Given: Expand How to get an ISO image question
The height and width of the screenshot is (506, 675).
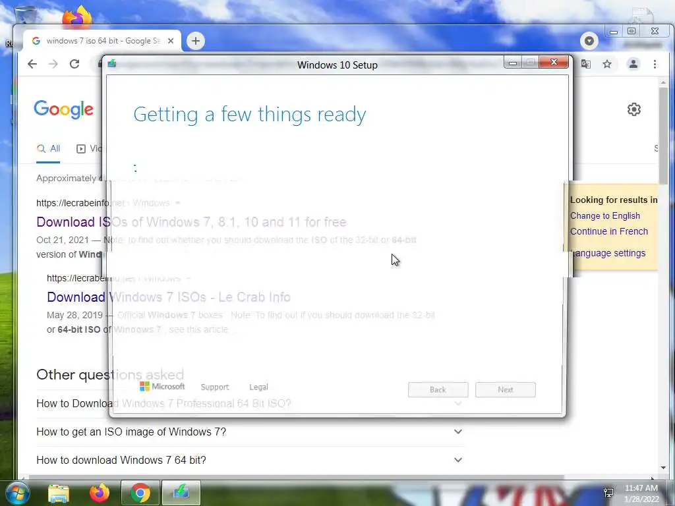Looking at the screenshot, I should [250, 432].
